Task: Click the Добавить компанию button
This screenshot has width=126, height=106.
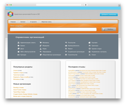Action: [109, 15]
